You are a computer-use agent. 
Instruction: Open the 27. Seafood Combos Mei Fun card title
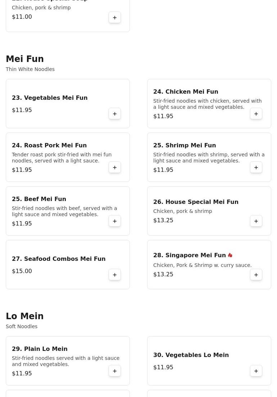tap(59, 259)
